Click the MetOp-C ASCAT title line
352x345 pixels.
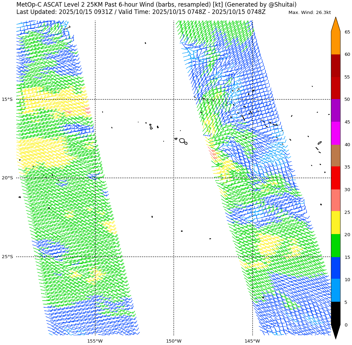tap(156, 5)
